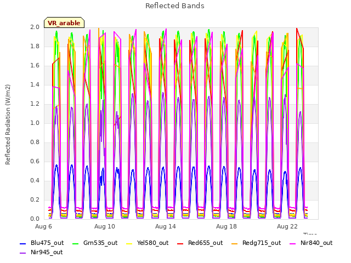Screen dimensions: 351x263
Task: Select the Nir840_out legend label
Action: point(316,243)
